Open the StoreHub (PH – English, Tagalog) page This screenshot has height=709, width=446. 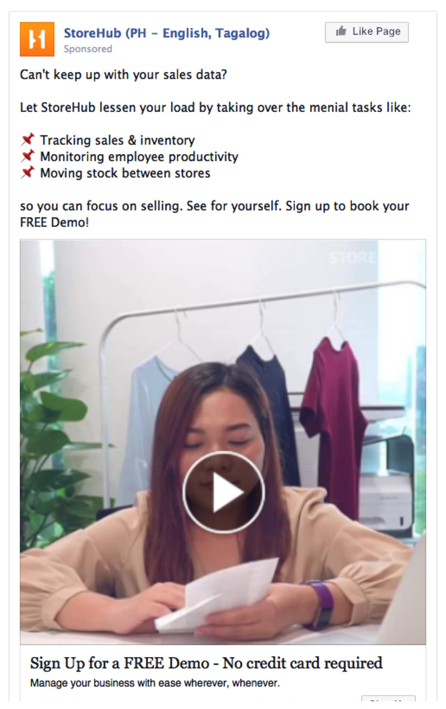click(x=167, y=33)
